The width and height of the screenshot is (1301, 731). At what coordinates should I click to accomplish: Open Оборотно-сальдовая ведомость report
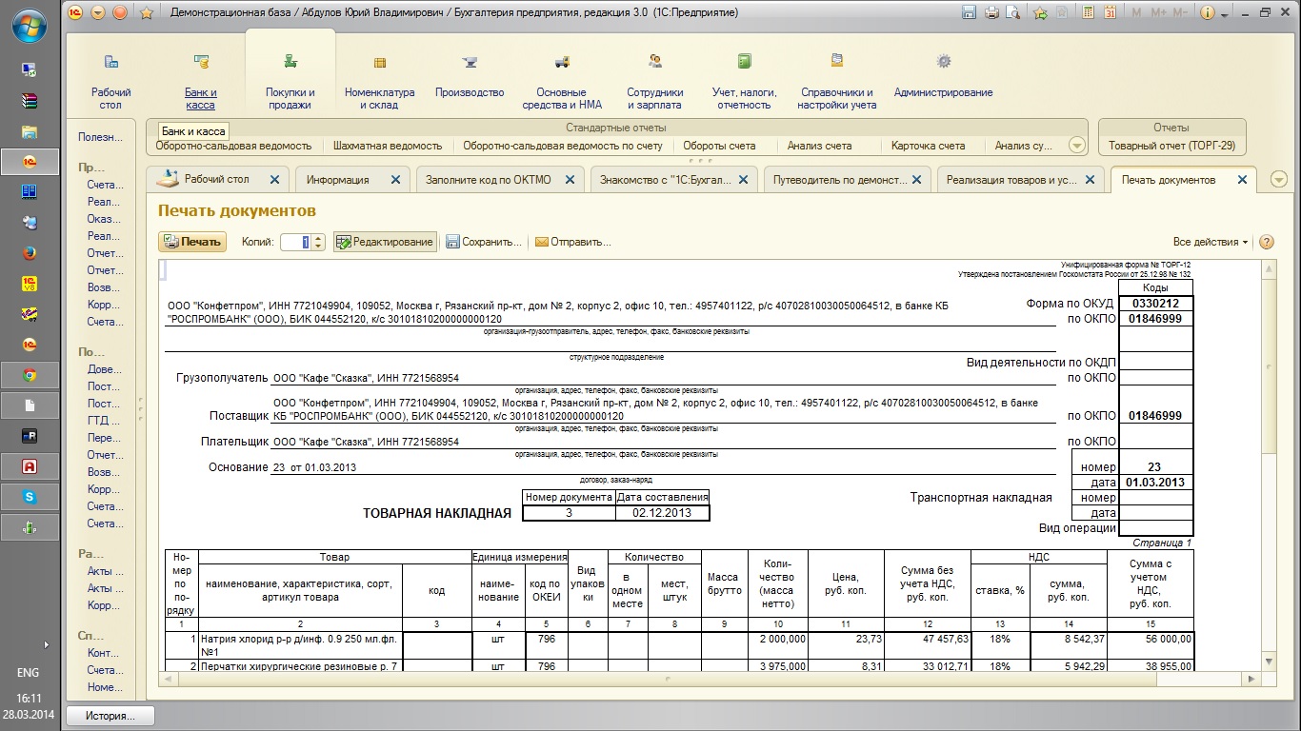pyautogui.click(x=233, y=146)
